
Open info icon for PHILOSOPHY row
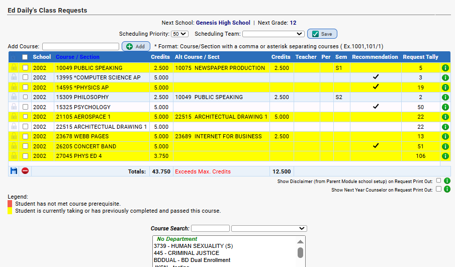(x=445, y=97)
